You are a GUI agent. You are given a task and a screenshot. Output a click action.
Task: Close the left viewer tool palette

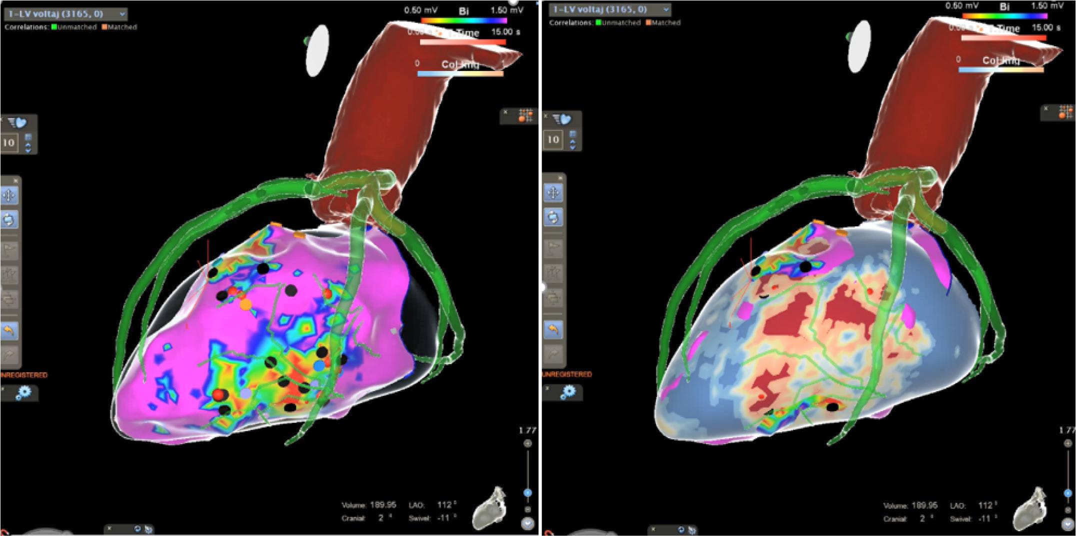15,180
